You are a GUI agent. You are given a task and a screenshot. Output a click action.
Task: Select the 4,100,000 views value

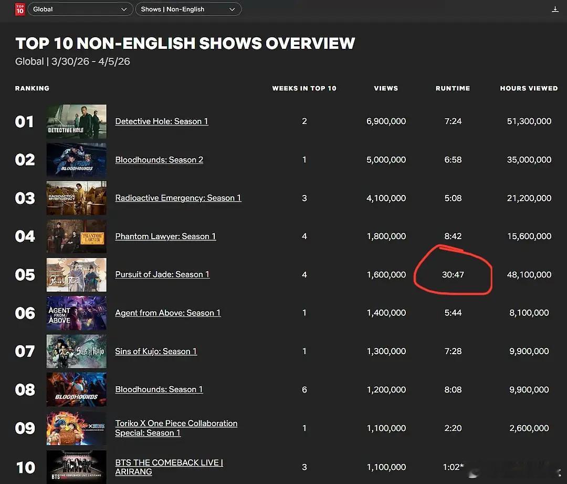386,198
